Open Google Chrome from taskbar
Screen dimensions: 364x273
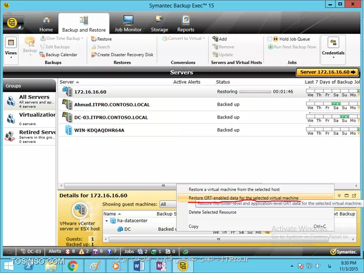pos(72,266)
